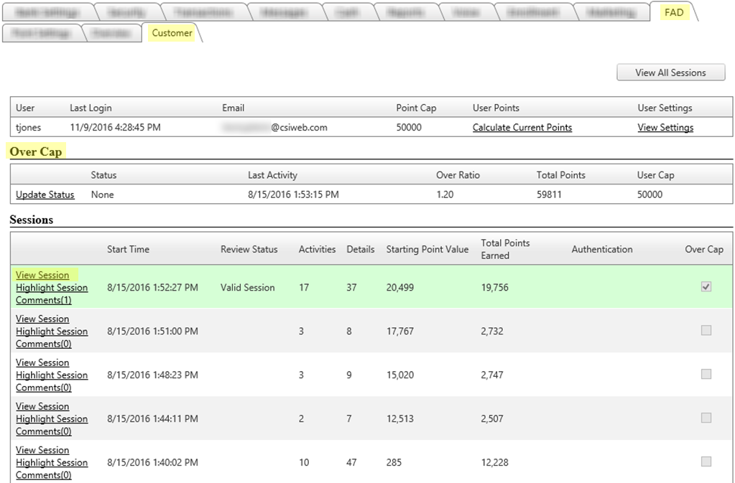Open Calculate Current Points link
The image size is (735, 483).
[522, 128]
